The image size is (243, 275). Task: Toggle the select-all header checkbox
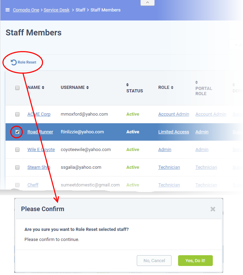point(17,88)
